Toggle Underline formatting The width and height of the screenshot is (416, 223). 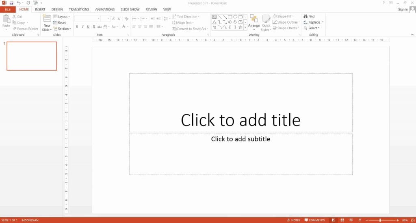coord(88,26)
